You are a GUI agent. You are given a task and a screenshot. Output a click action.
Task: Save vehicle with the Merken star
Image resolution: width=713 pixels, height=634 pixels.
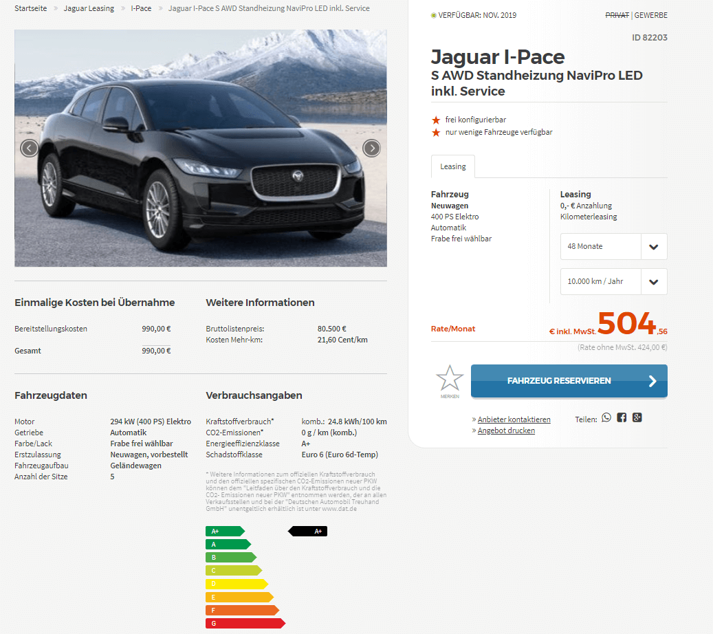click(x=450, y=381)
